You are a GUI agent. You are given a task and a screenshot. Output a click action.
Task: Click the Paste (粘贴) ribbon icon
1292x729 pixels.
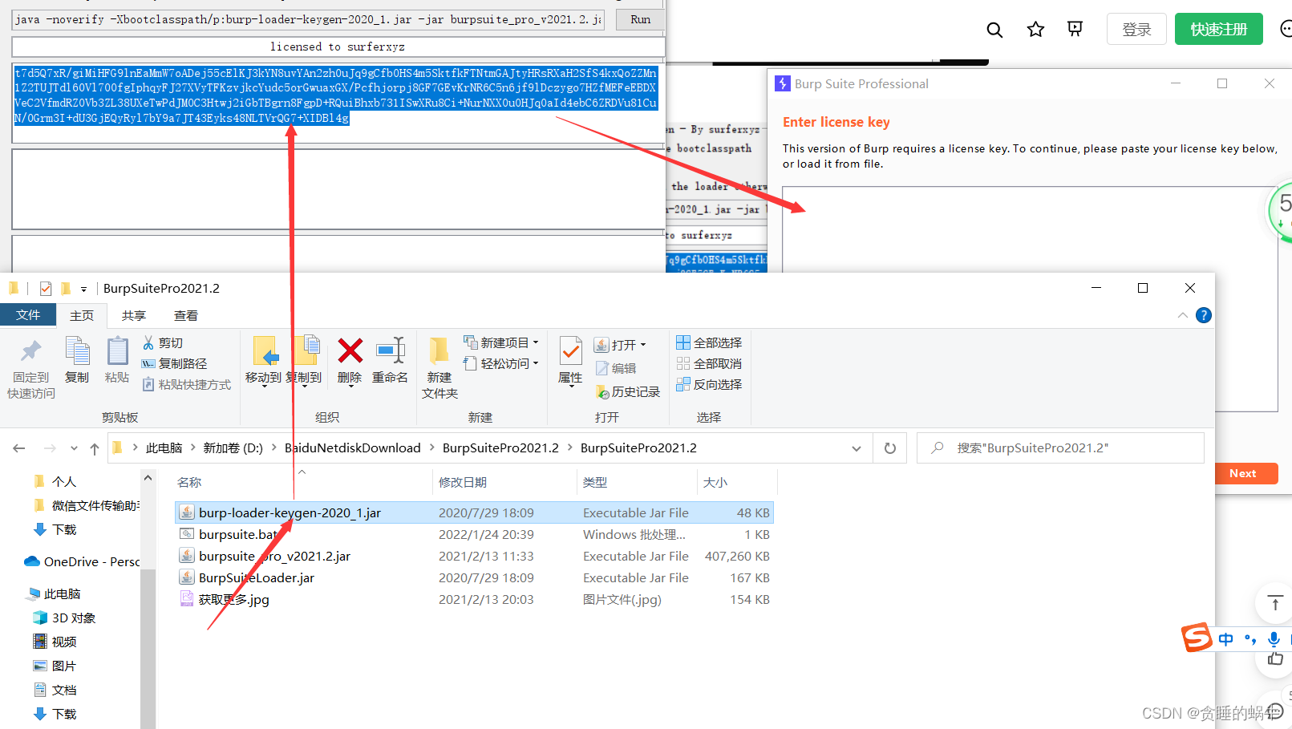(x=117, y=351)
